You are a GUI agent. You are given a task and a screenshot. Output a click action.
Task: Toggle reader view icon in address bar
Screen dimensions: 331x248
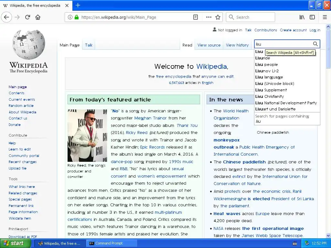196,17
